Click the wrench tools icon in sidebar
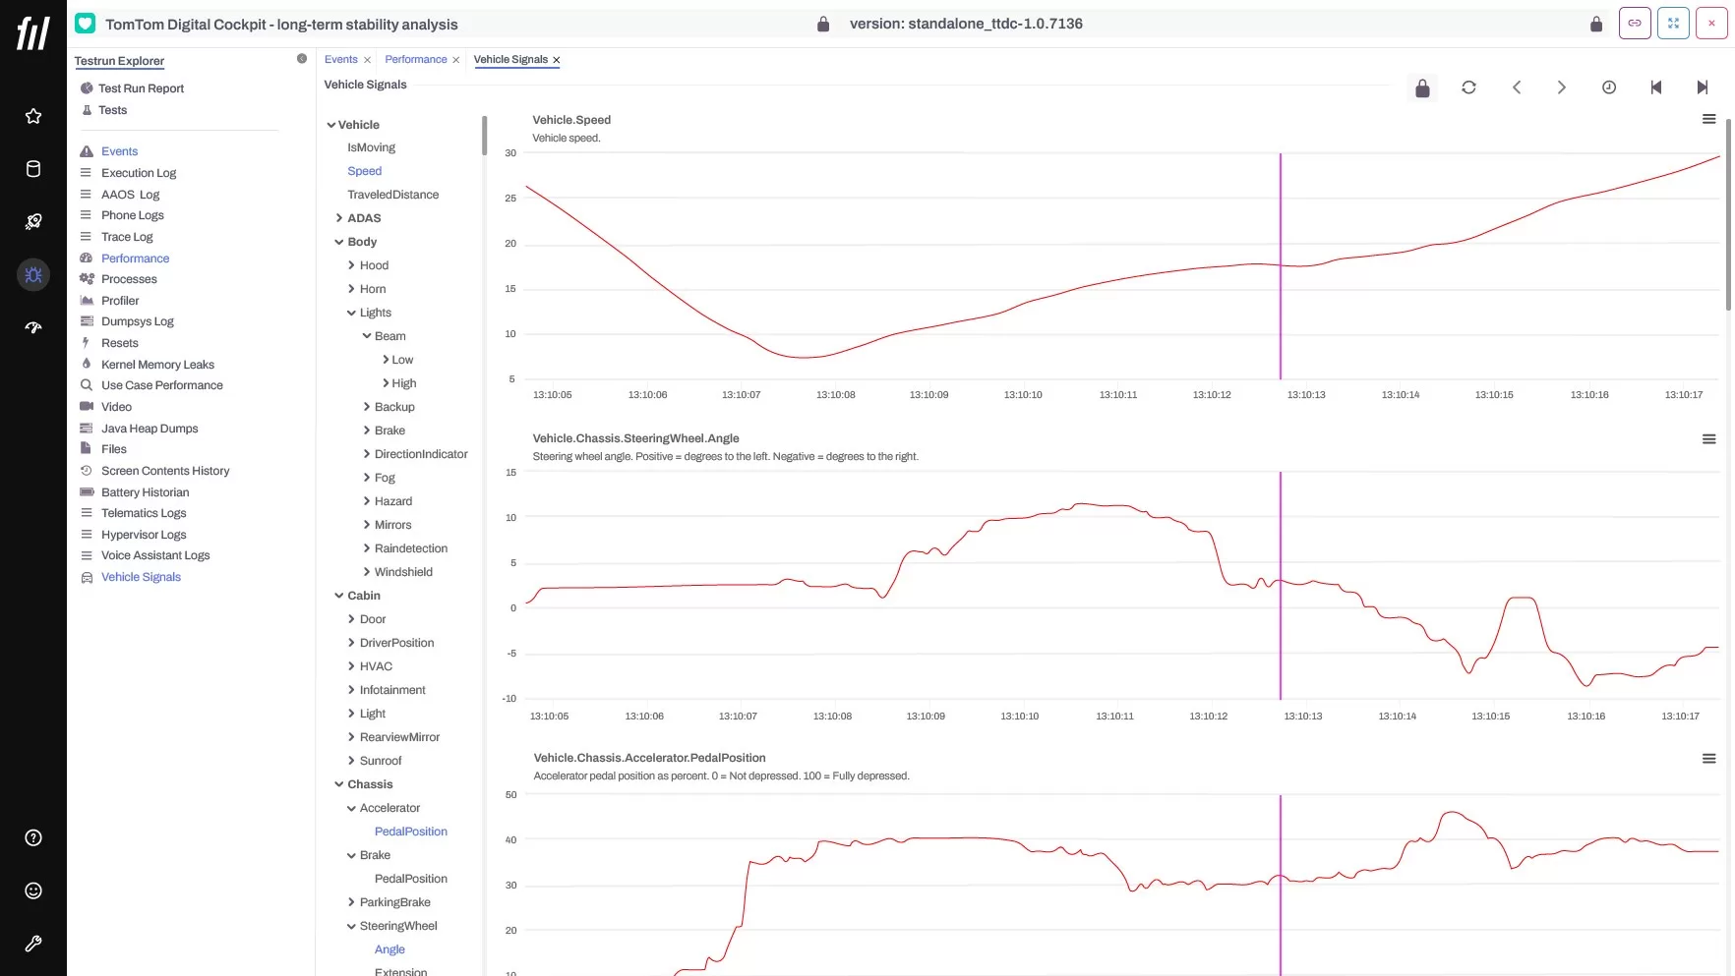This screenshot has height=976, width=1735. [x=33, y=944]
